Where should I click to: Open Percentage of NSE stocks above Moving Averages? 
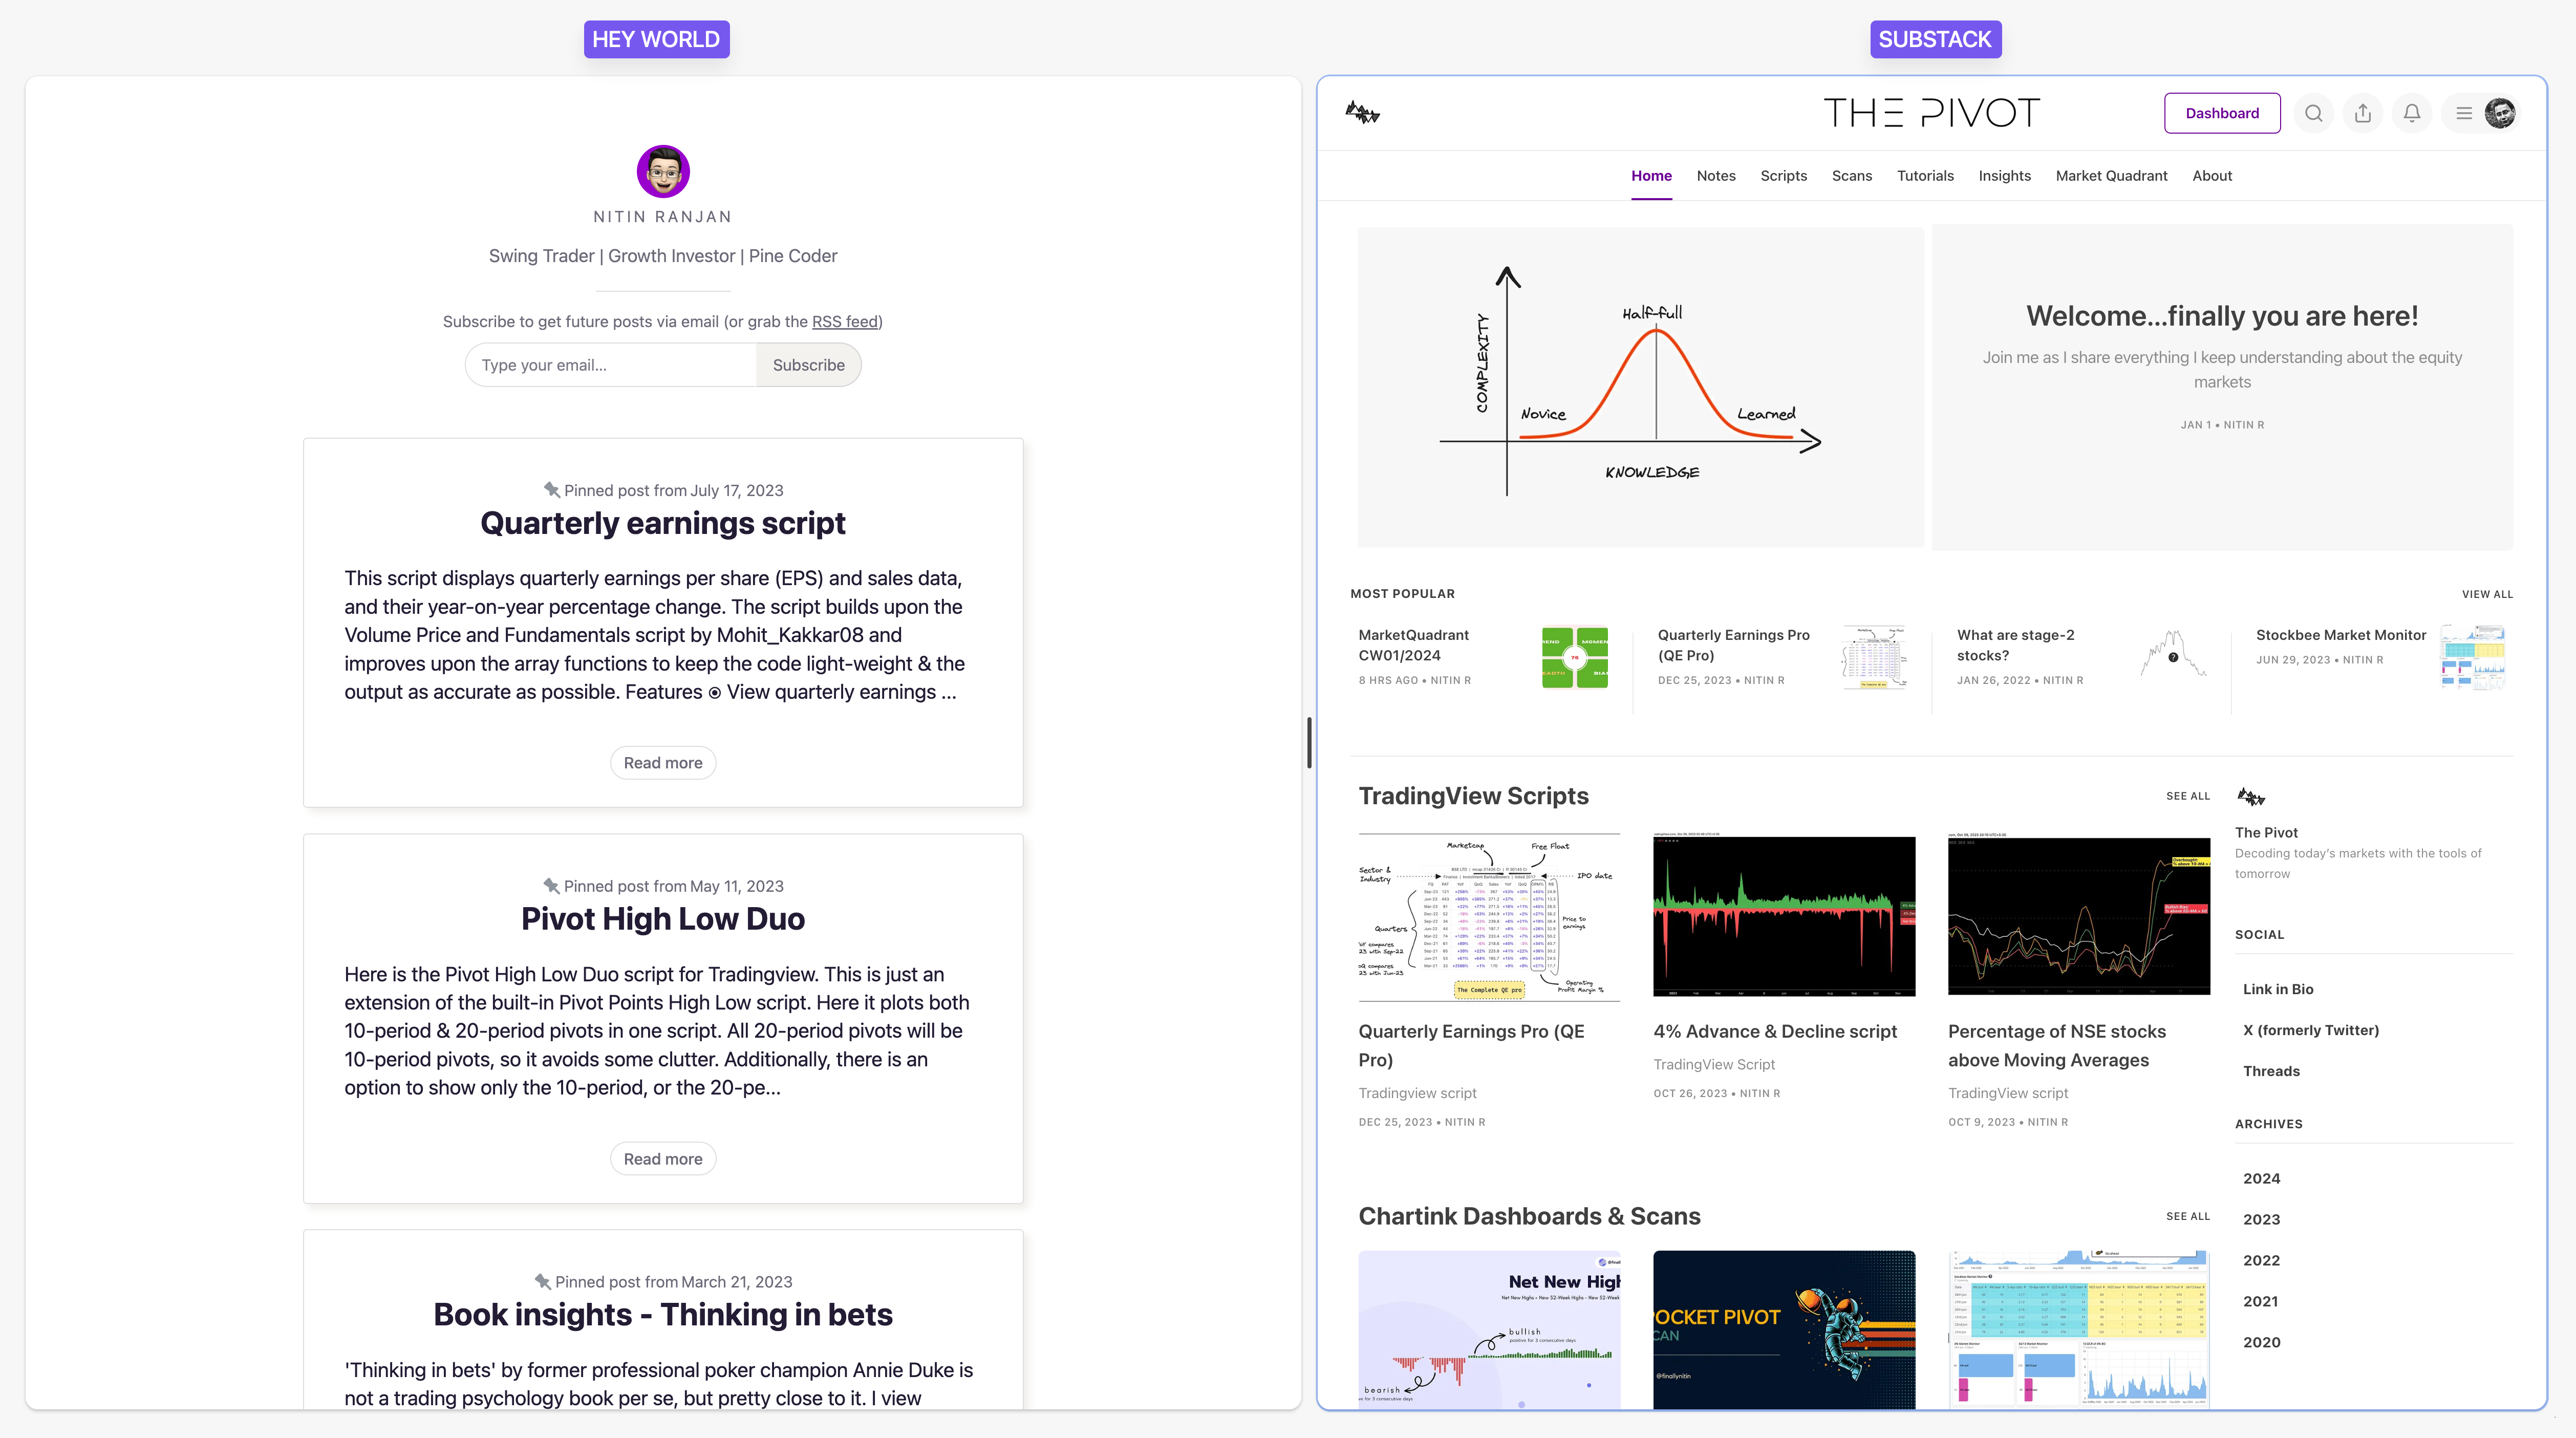coord(2056,1046)
